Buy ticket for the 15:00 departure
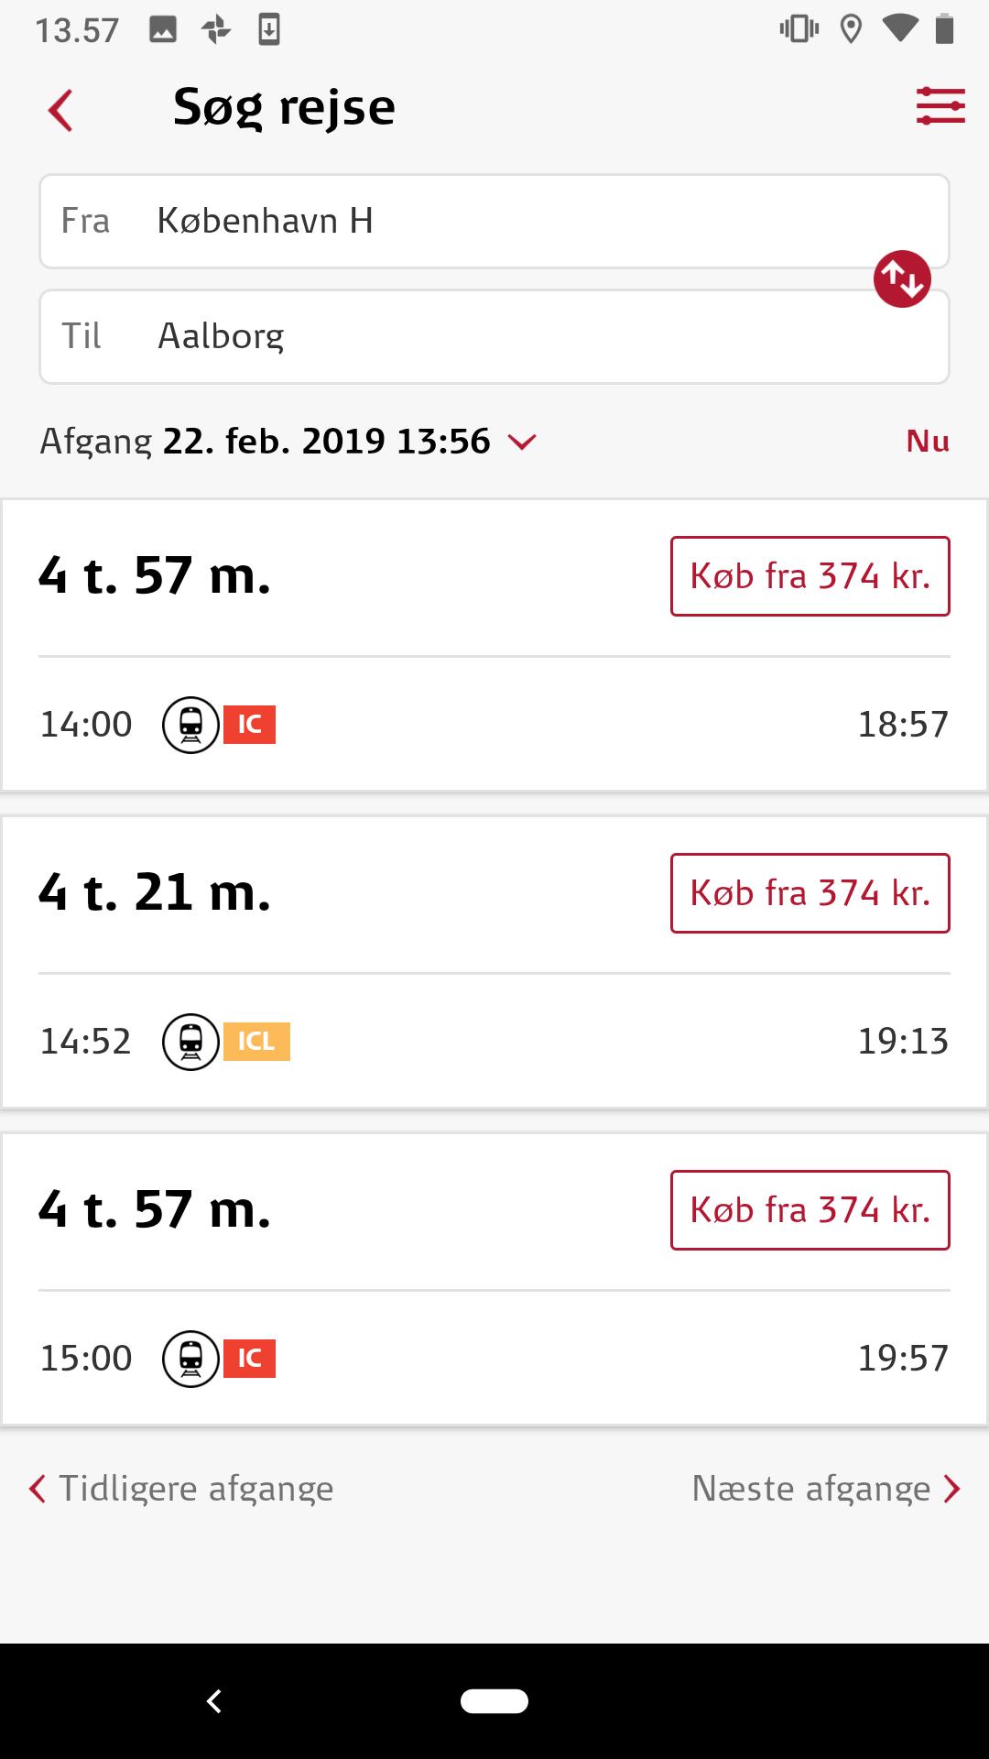This screenshot has width=989, height=1759. [x=810, y=1210]
